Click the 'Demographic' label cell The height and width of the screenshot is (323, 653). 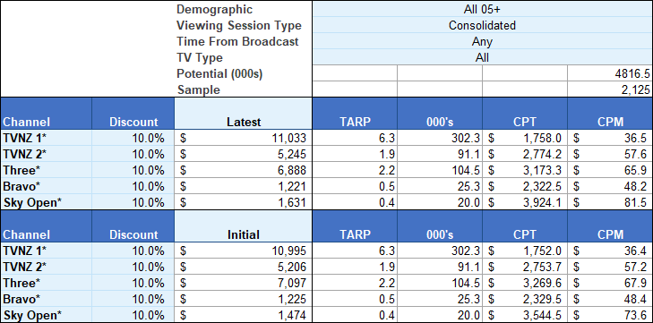[x=214, y=9]
